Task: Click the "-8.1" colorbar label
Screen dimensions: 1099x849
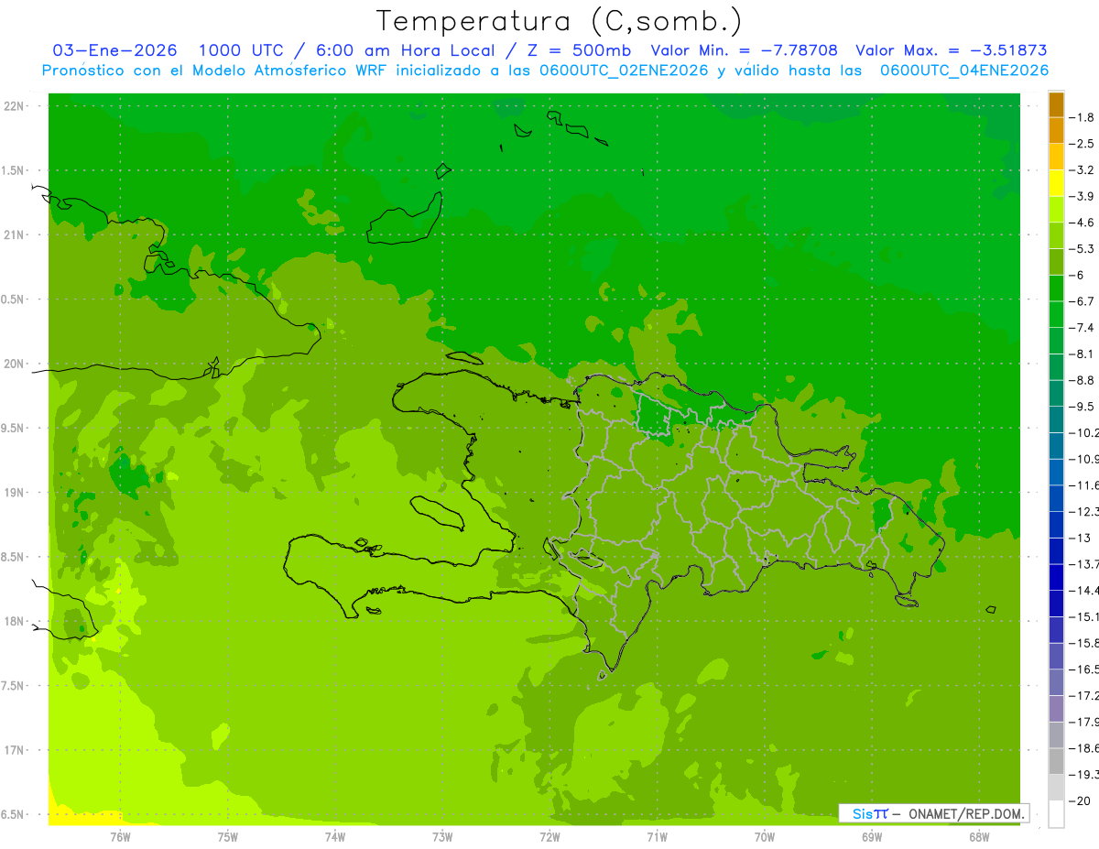Action: (x=1082, y=354)
